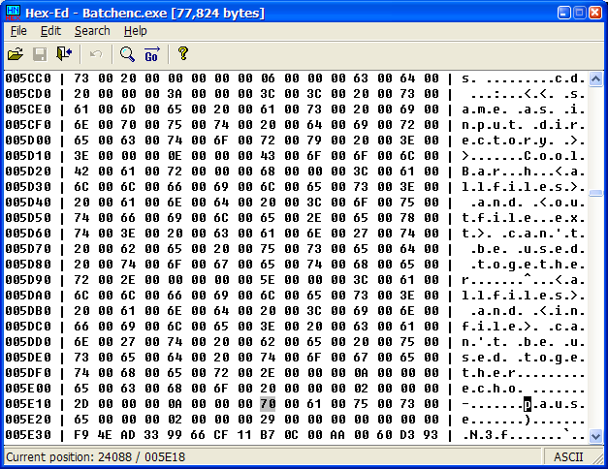Click offset label 005DB0
The image size is (608, 469).
28,311
